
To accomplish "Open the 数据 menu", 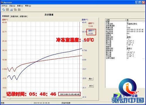I will coord(20,6).
